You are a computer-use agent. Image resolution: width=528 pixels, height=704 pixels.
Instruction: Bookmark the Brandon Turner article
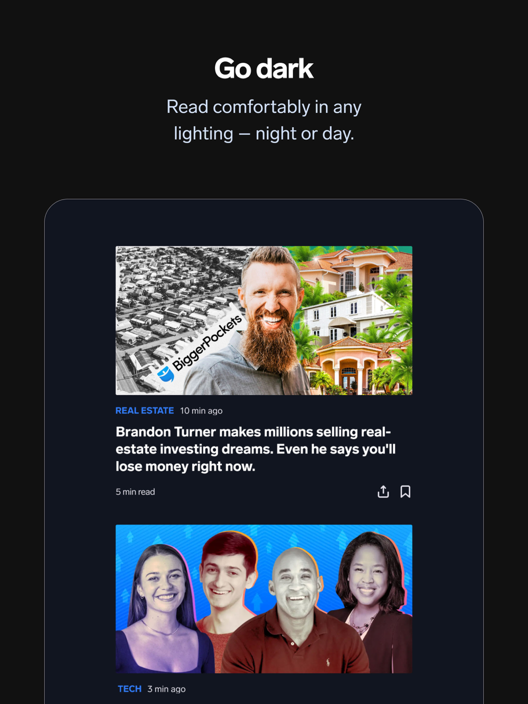coord(405,491)
